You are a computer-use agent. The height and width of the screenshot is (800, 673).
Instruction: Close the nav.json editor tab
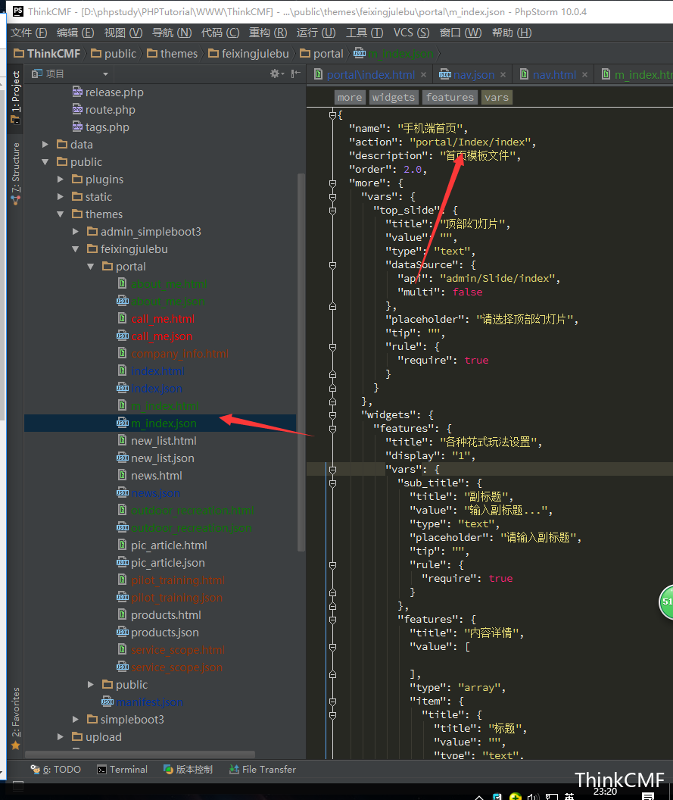coord(503,75)
